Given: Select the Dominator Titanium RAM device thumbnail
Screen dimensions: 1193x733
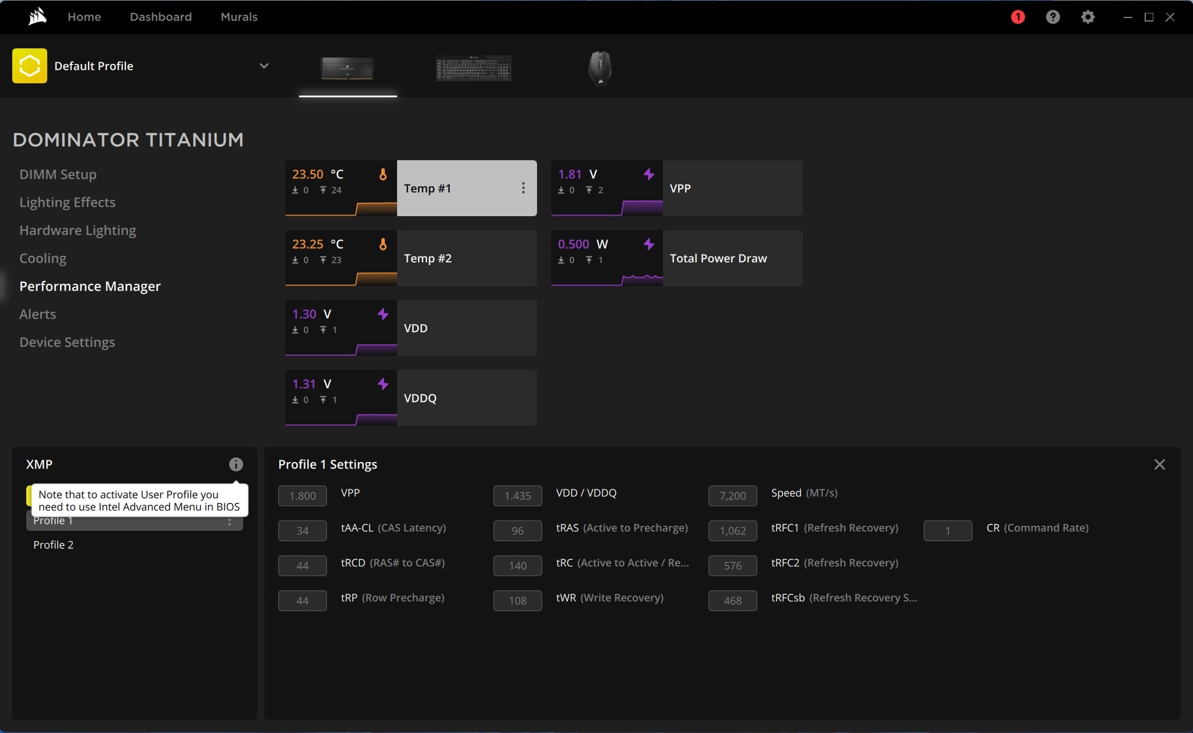Looking at the screenshot, I should pos(348,68).
